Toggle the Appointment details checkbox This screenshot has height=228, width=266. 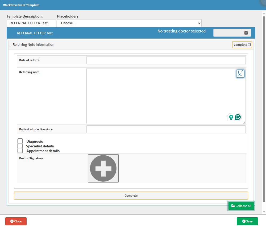tap(20, 151)
